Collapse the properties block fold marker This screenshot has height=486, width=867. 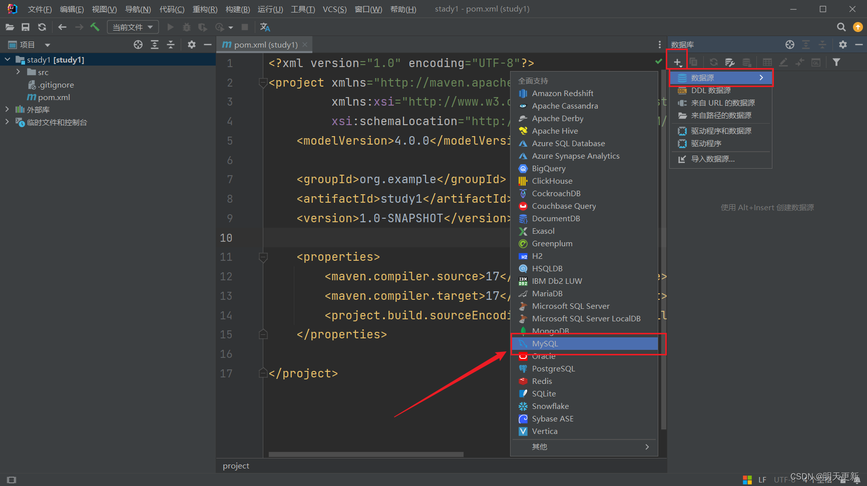pyautogui.click(x=263, y=257)
